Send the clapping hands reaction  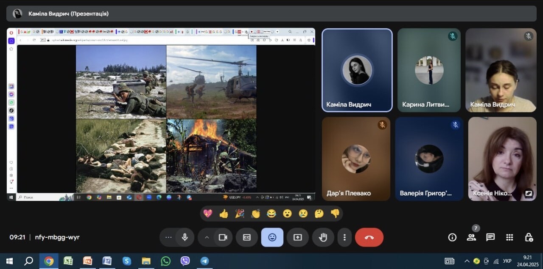(x=255, y=214)
